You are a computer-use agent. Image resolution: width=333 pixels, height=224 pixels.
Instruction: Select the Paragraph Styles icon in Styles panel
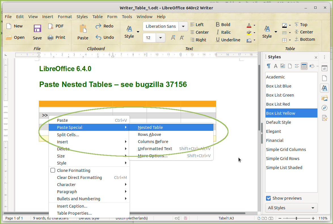pyautogui.click(x=269, y=66)
